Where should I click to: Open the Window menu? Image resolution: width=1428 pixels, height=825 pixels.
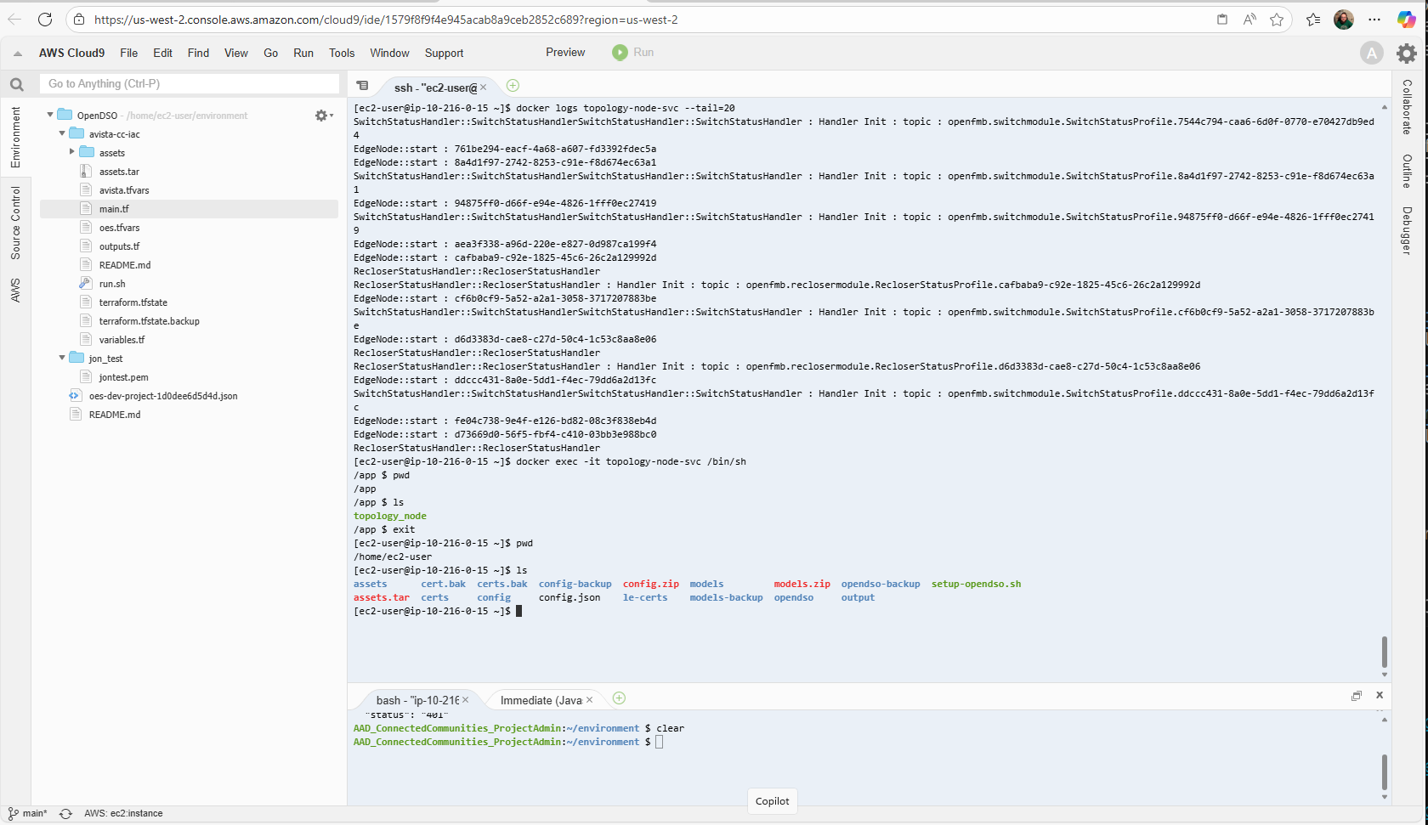click(x=389, y=53)
